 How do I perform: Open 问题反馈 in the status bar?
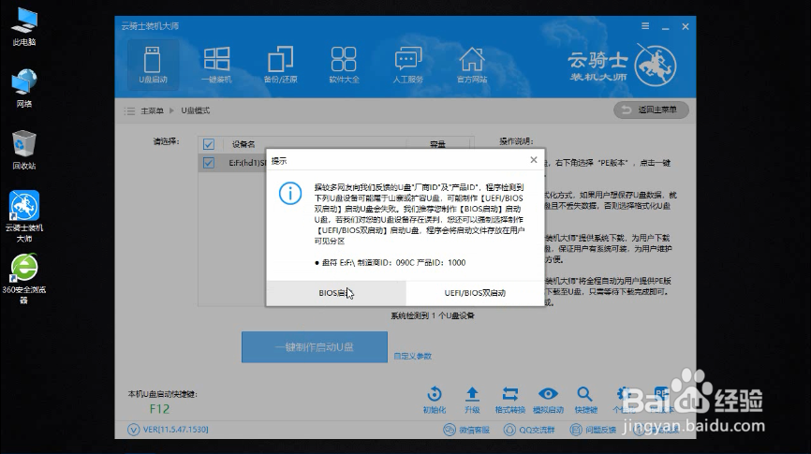tap(593, 430)
